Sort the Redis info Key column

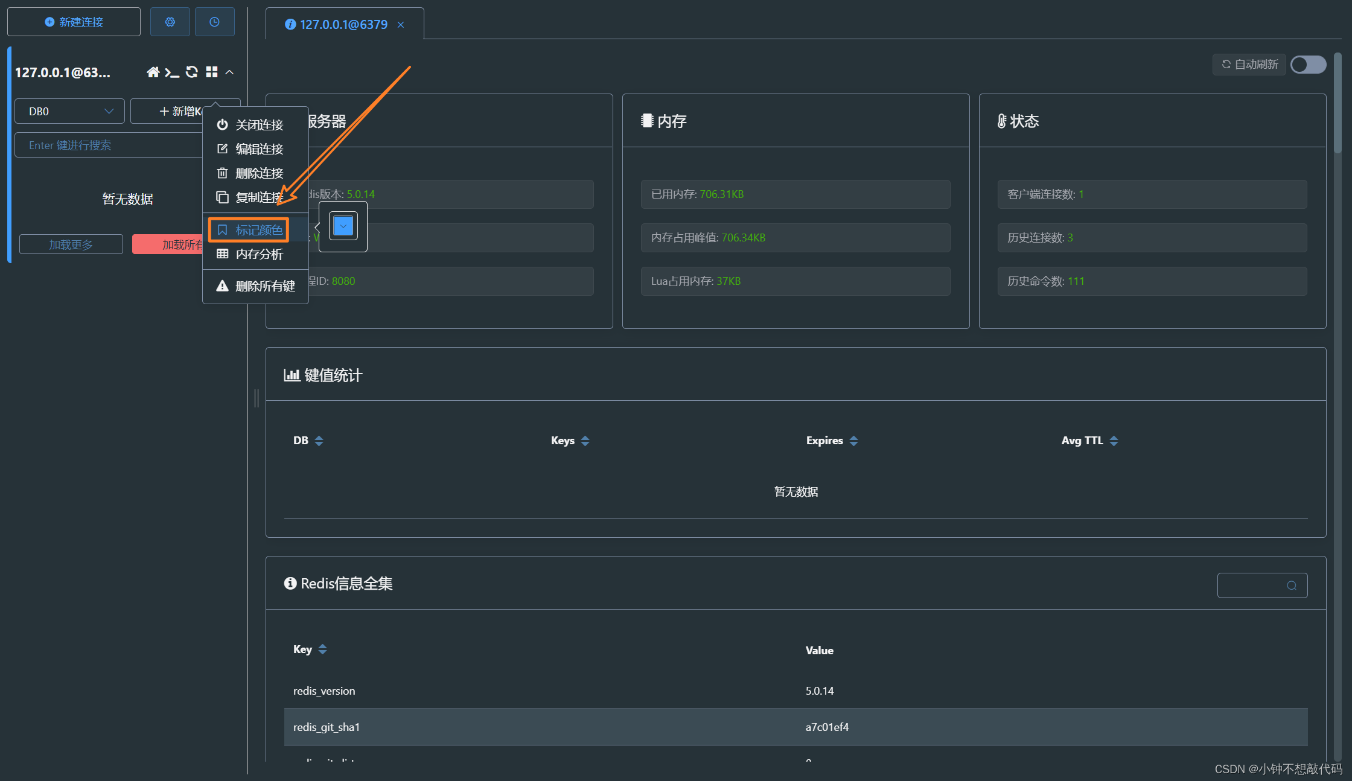pos(322,649)
